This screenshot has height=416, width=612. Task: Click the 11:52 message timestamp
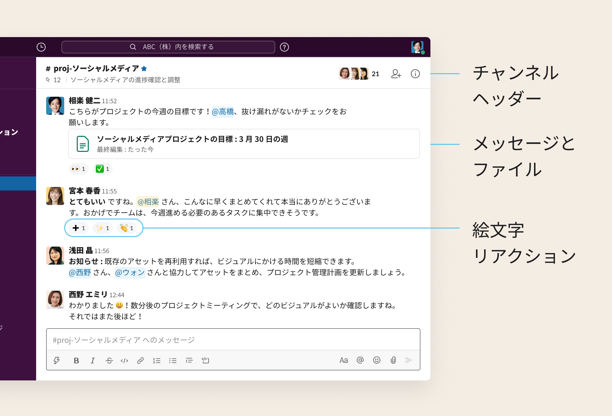pos(109,101)
